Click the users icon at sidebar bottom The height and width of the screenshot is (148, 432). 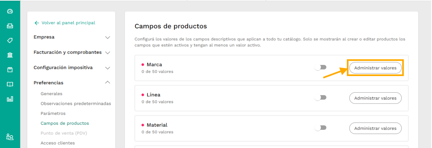coord(10,137)
